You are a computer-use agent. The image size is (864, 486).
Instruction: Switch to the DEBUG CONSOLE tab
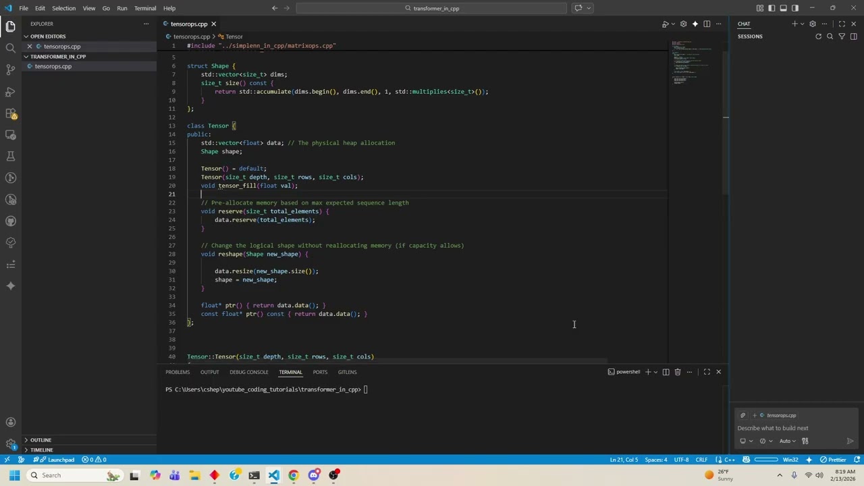coord(248,372)
